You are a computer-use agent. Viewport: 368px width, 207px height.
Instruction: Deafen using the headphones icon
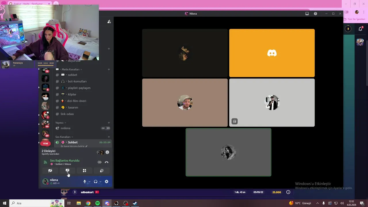95,181
